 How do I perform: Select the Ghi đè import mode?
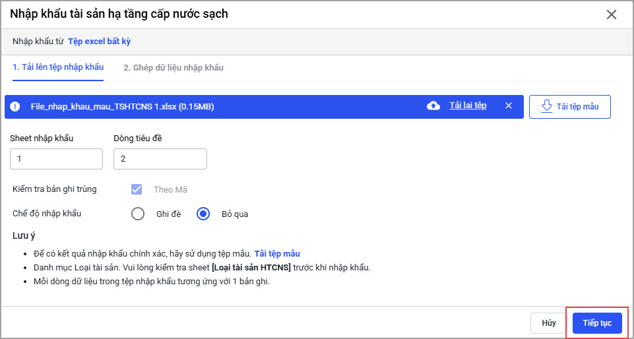tap(138, 214)
